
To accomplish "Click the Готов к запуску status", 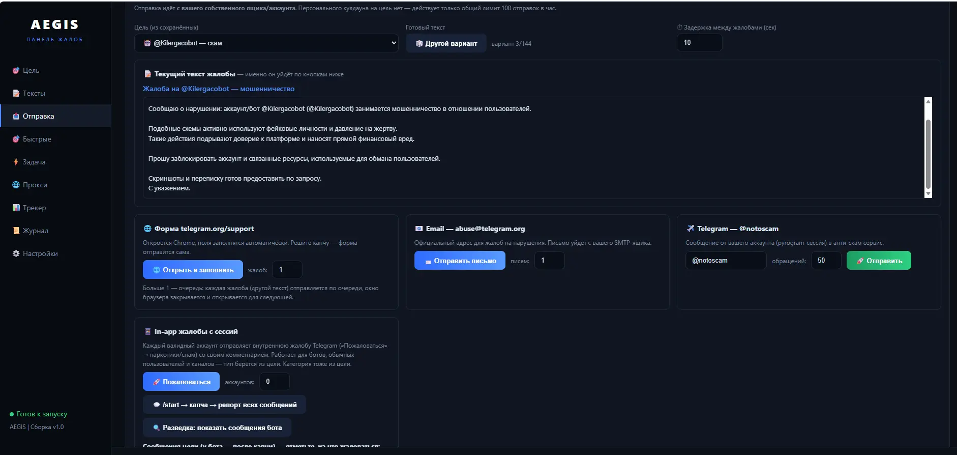I will tap(39, 414).
